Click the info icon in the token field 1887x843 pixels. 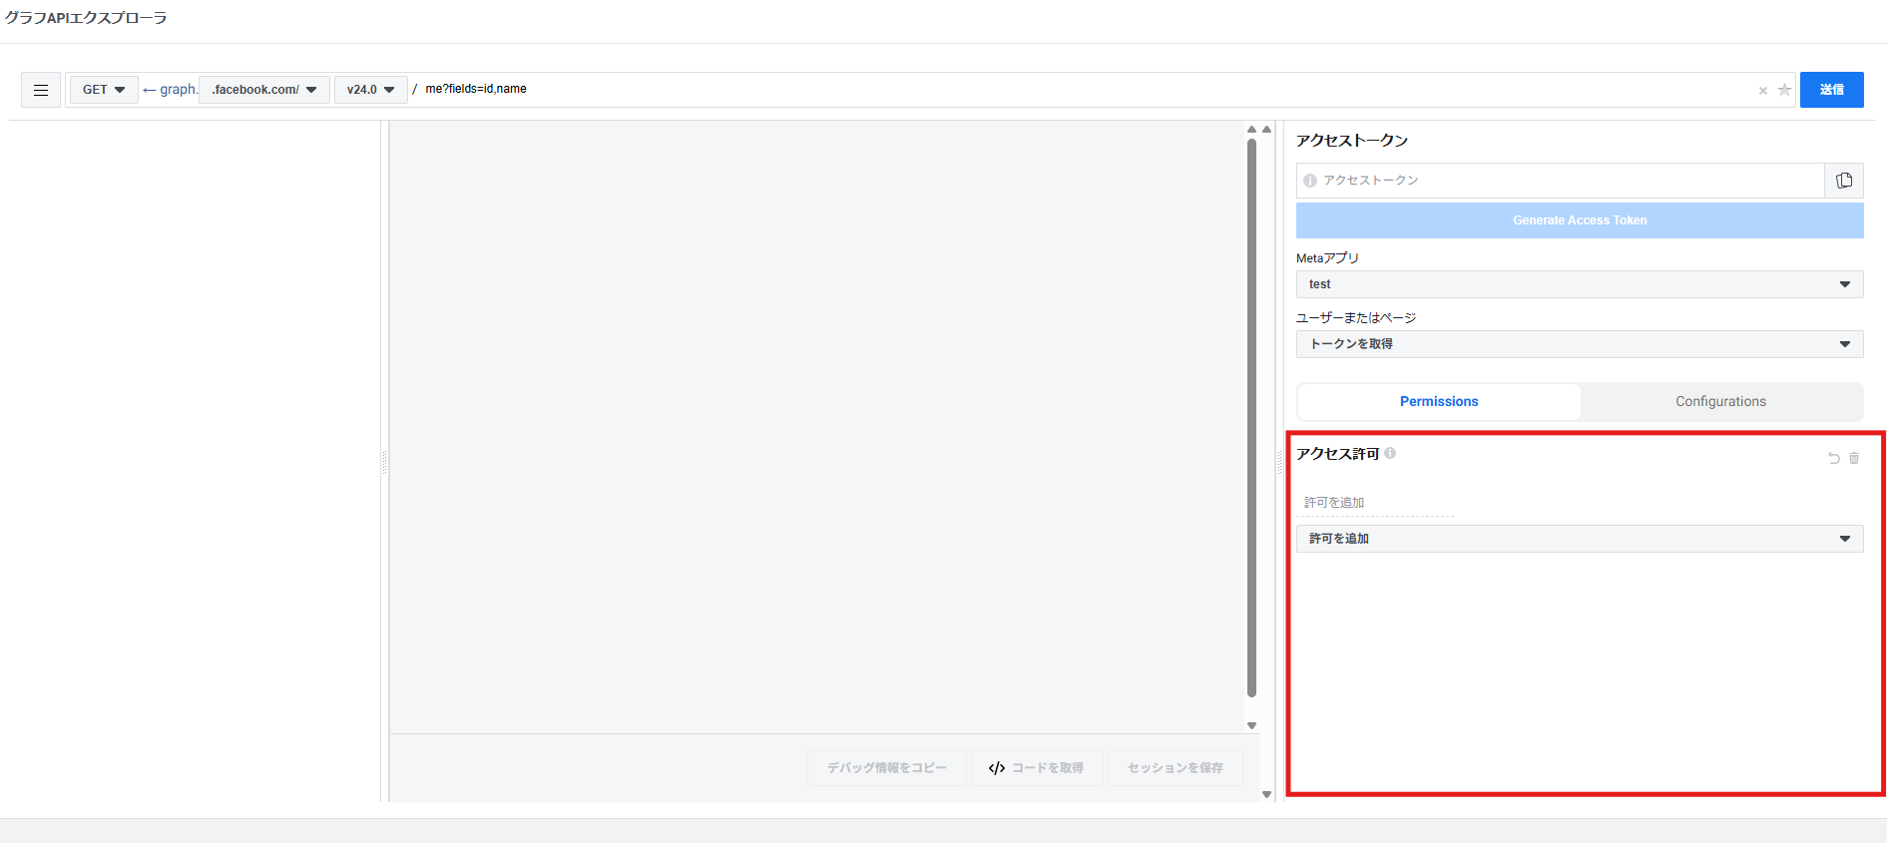(1310, 181)
